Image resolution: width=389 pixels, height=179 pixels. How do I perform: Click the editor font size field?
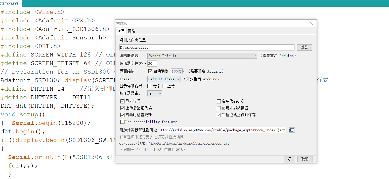(152, 64)
